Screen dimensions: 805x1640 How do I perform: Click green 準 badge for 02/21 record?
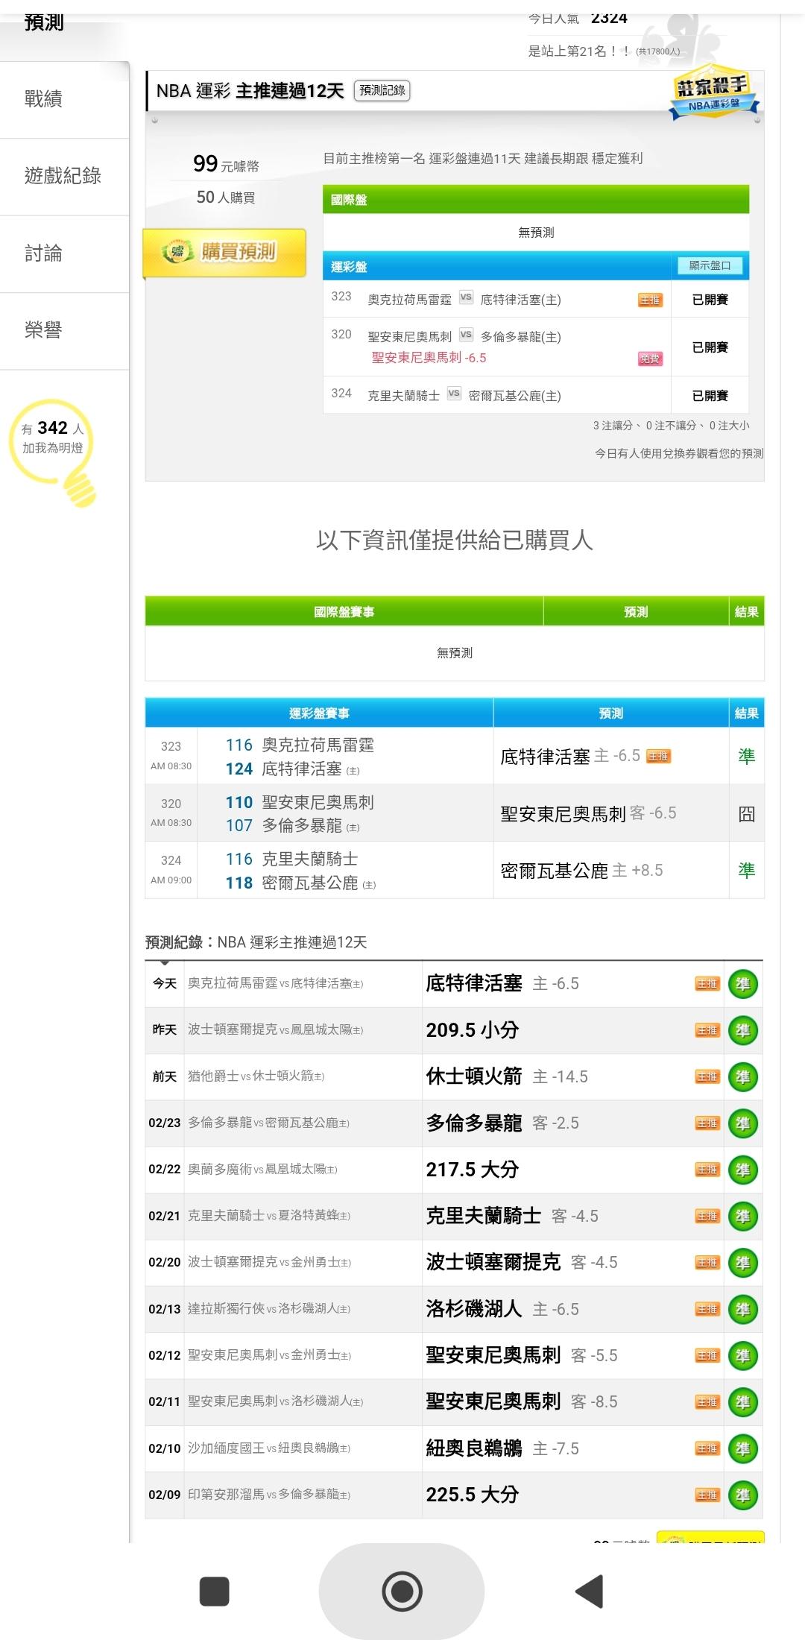[x=742, y=1216]
